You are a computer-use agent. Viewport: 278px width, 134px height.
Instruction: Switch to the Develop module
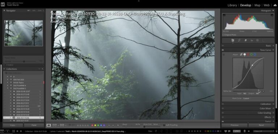click(245, 5)
